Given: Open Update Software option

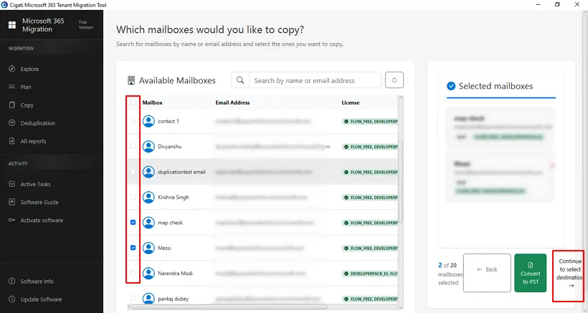Looking at the screenshot, I should pyautogui.click(x=41, y=299).
